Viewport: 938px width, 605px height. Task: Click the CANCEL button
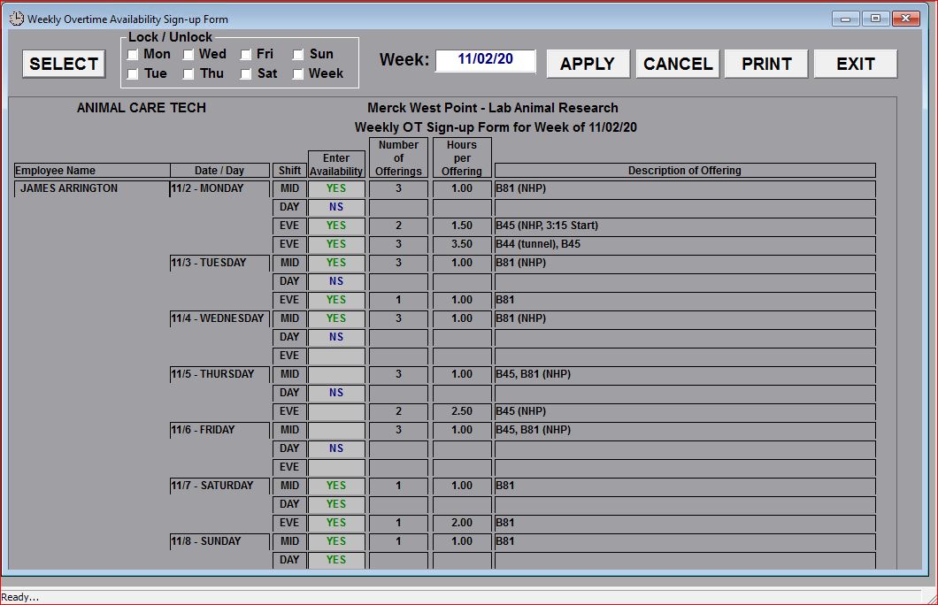[x=677, y=64]
